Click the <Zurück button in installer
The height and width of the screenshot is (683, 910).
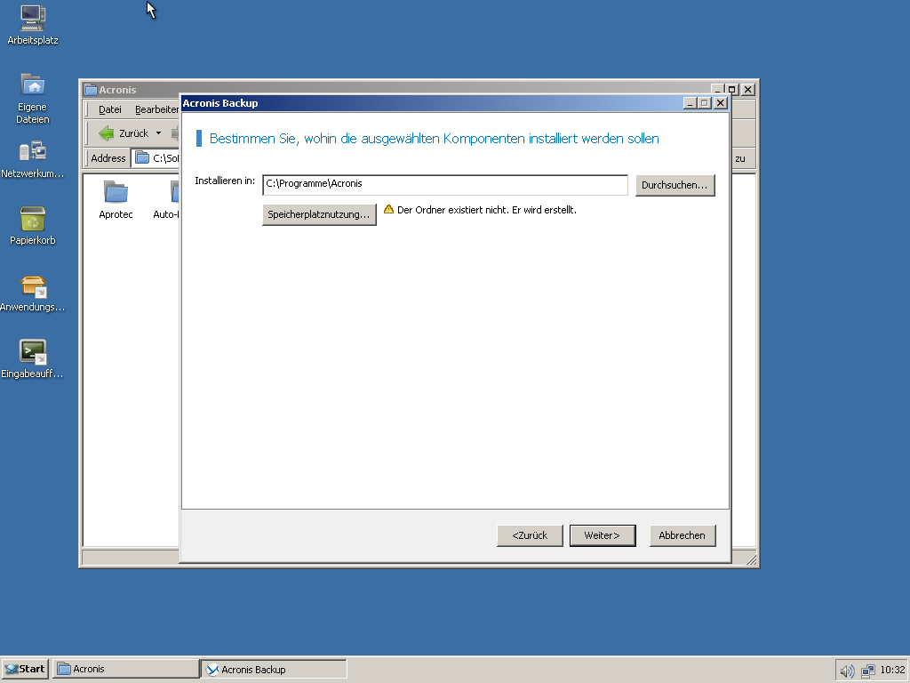click(530, 535)
